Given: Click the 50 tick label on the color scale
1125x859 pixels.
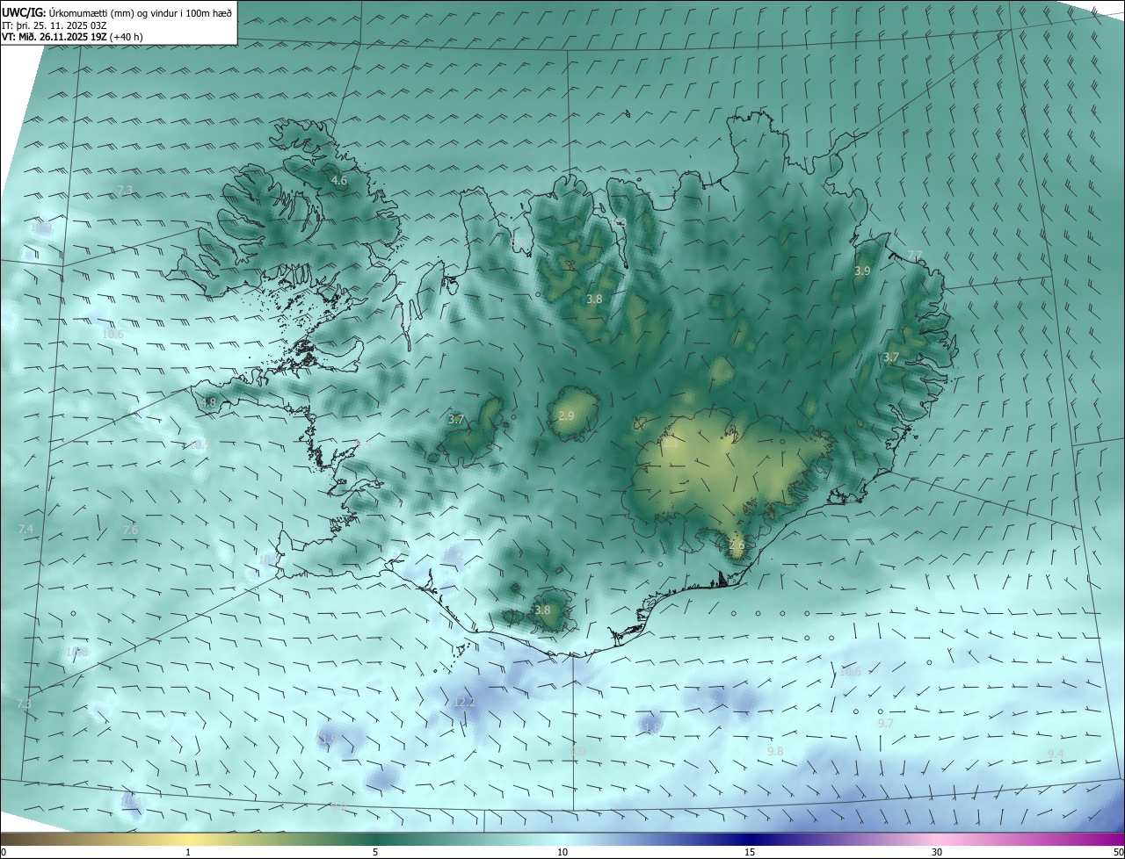Looking at the screenshot, I should coord(1118,853).
